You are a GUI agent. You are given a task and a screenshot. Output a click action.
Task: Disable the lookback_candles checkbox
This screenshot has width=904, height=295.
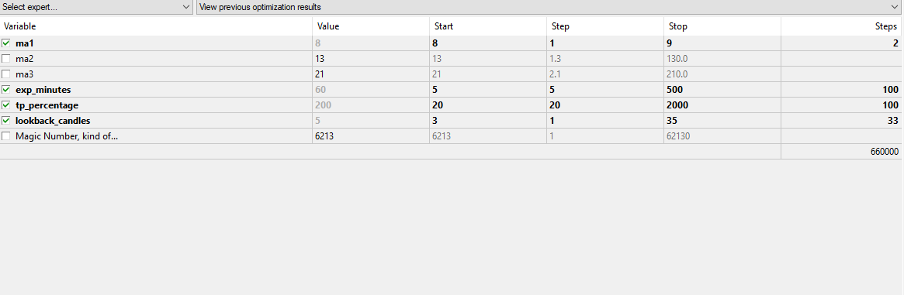5,121
